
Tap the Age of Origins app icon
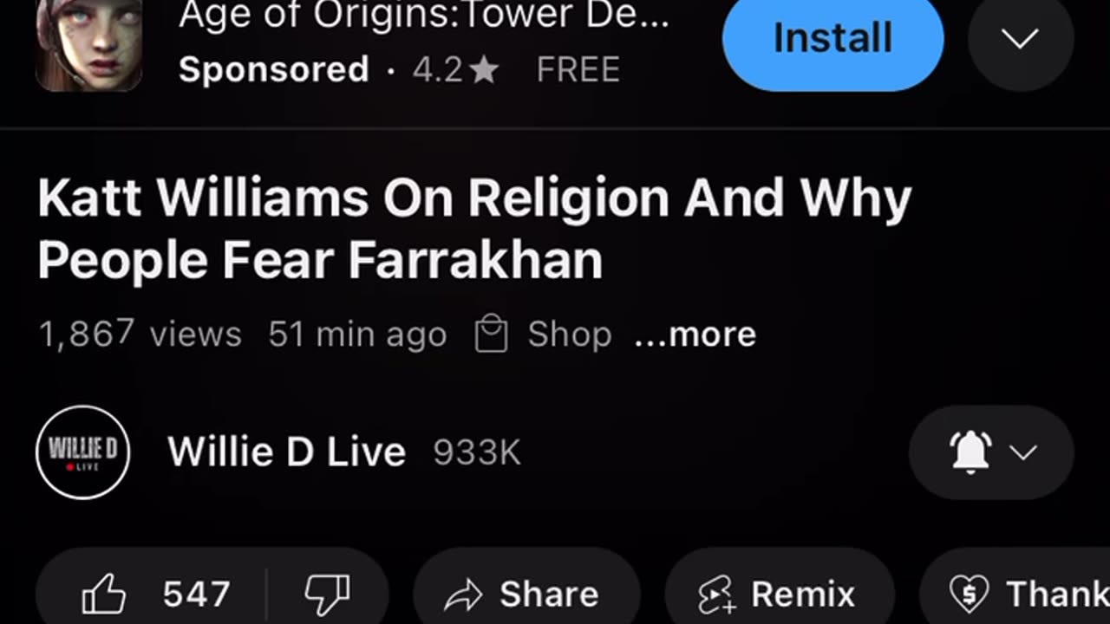[88, 45]
